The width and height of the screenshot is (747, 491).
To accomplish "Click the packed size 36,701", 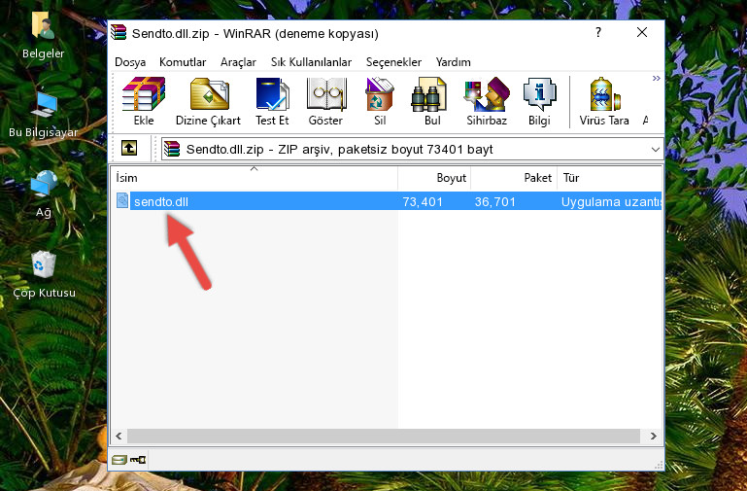I will click(x=495, y=201).
